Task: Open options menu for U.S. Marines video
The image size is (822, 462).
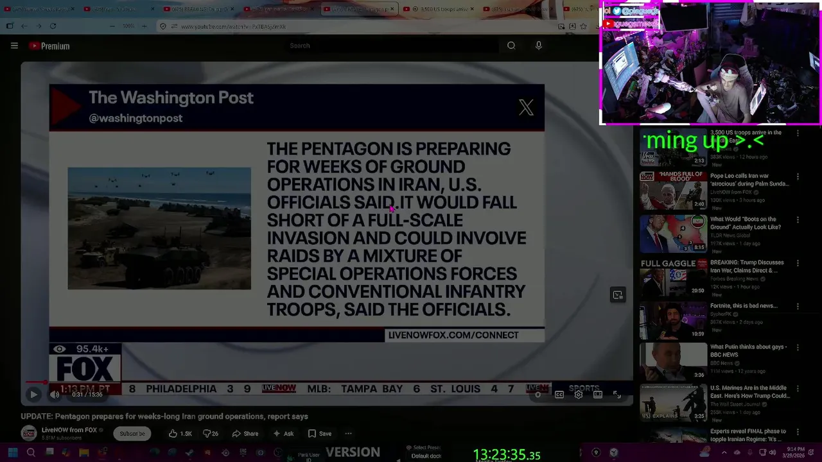Action: tap(798, 389)
